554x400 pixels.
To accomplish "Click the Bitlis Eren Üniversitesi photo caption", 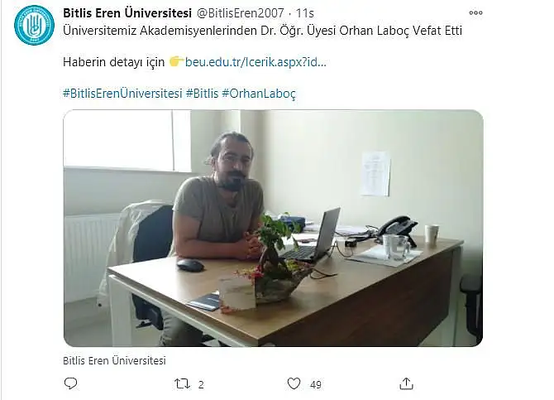I will pyautogui.click(x=114, y=361).
